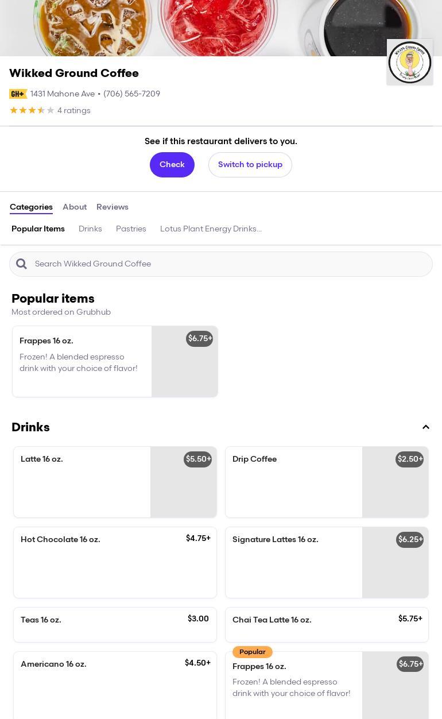
Task: Select the Drinks category link
Action: point(90,229)
